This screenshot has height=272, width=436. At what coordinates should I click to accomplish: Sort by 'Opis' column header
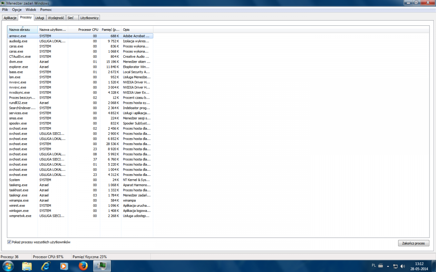[137, 29]
